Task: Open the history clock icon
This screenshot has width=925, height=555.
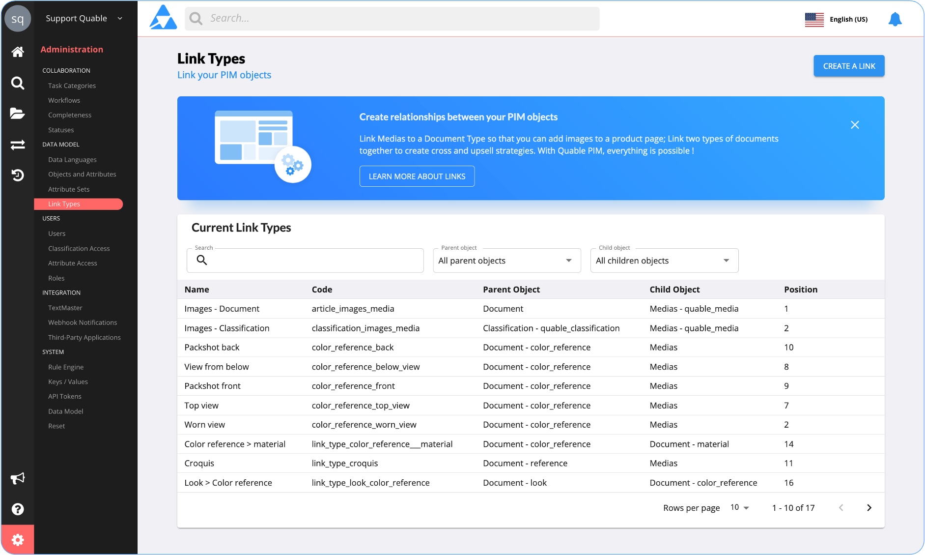Action: coord(18,175)
